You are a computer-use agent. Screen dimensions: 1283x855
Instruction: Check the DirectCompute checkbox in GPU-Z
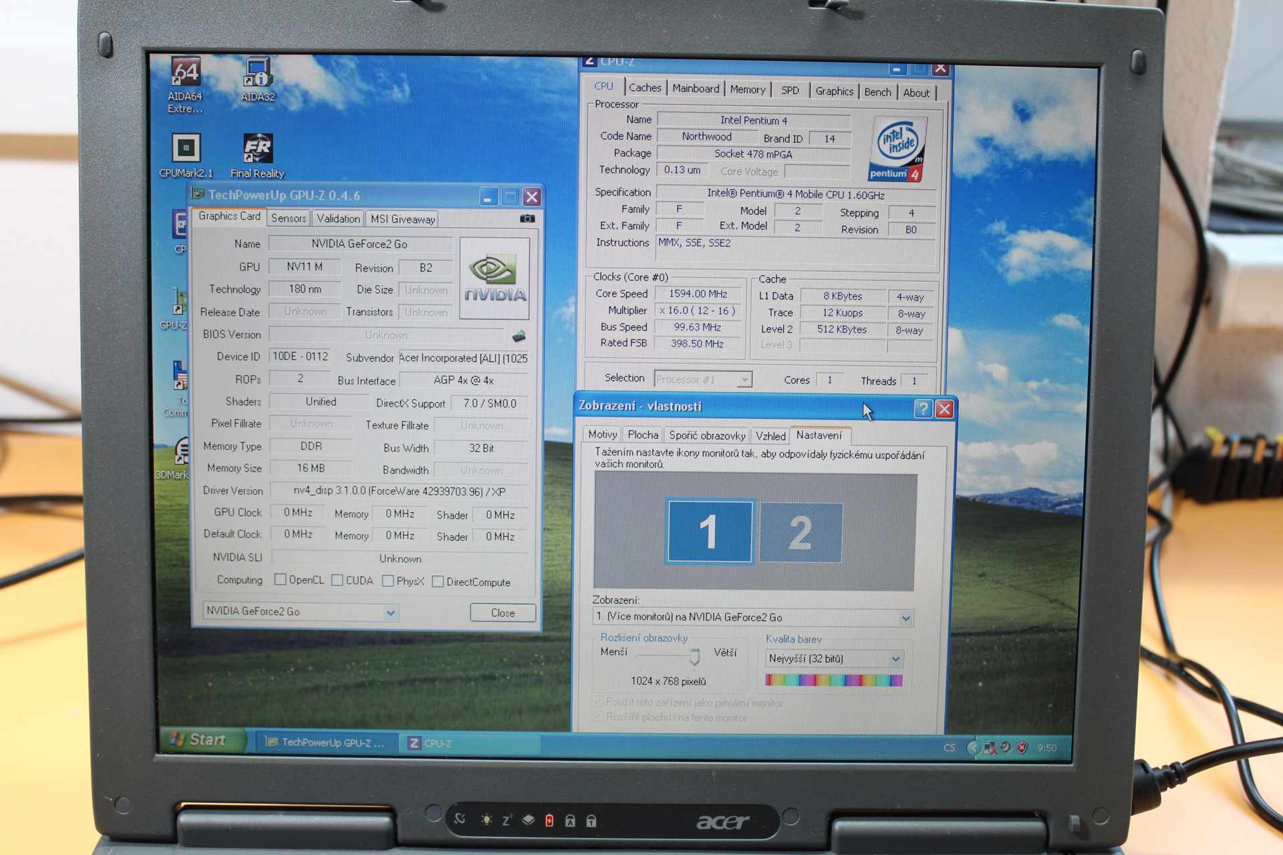tap(438, 581)
